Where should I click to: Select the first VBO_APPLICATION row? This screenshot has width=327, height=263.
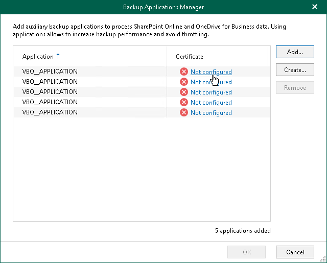(142, 71)
